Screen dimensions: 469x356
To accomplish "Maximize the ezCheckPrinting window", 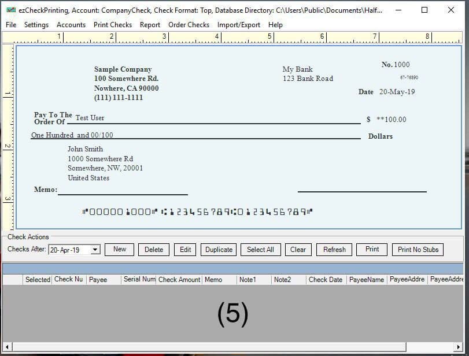I will (424, 10).
